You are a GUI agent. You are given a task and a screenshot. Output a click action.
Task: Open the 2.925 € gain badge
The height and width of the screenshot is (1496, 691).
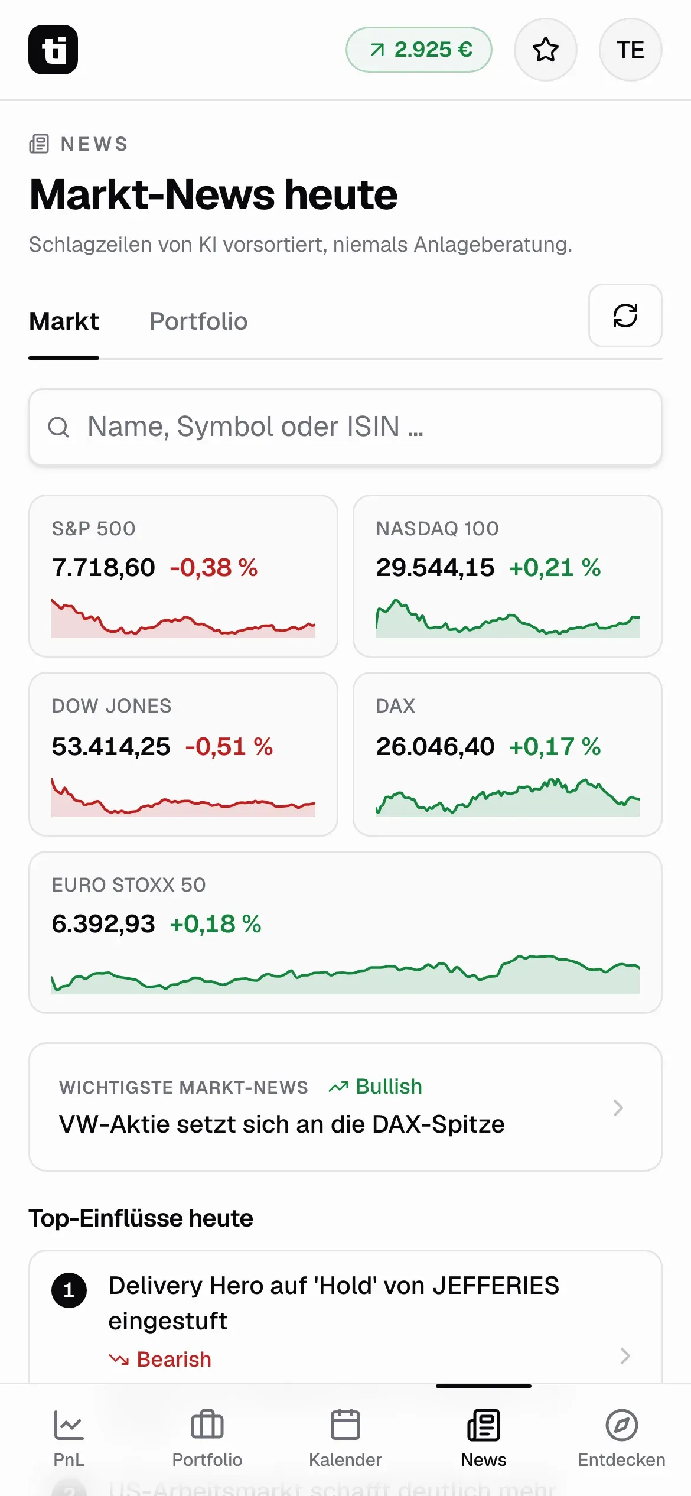[419, 50]
